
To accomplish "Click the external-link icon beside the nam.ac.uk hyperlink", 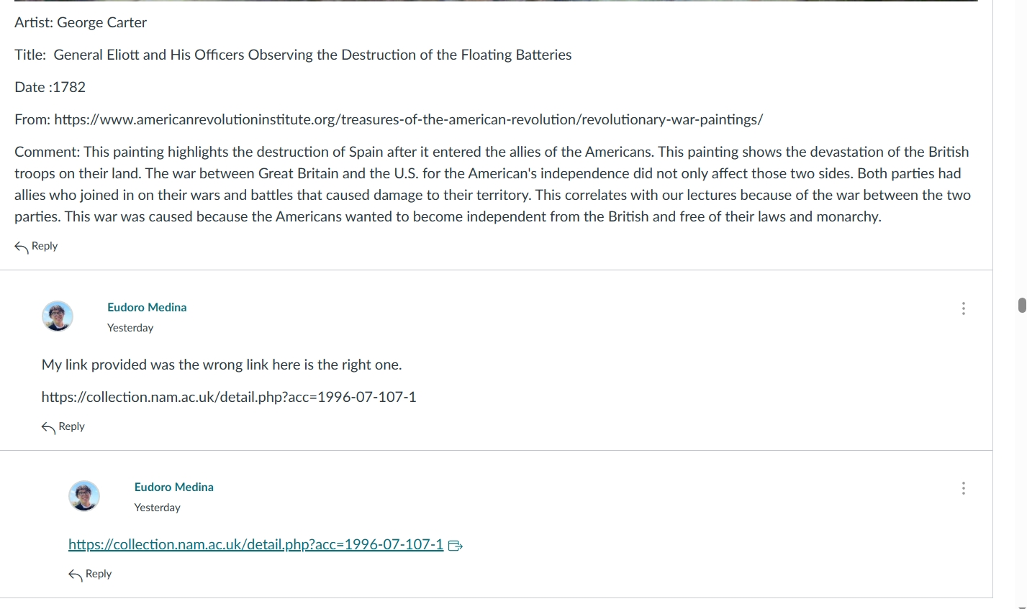I will [x=455, y=546].
